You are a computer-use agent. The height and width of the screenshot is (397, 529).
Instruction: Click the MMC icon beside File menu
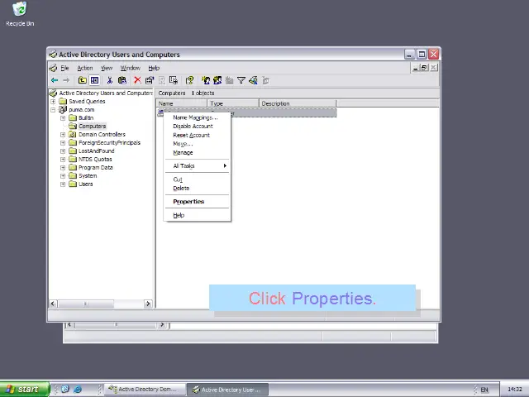tap(53, 68)
